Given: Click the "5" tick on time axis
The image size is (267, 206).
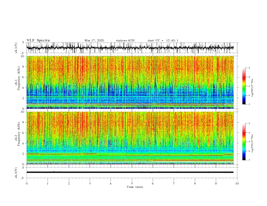Looking at the screenshot, I should (x=132, y=183).
